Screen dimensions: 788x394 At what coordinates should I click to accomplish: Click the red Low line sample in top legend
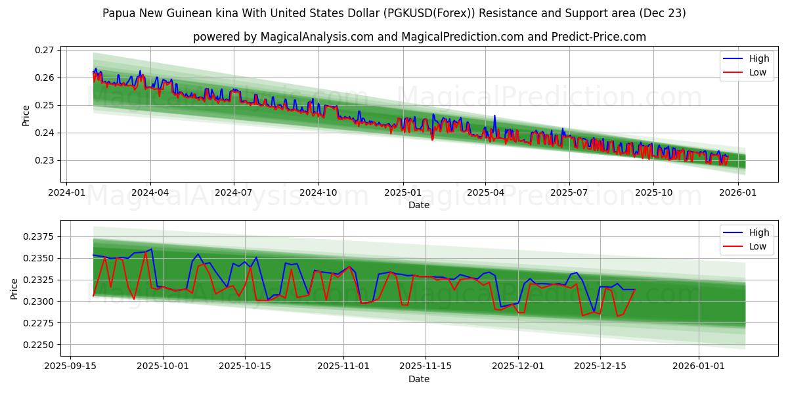point(734,71)
